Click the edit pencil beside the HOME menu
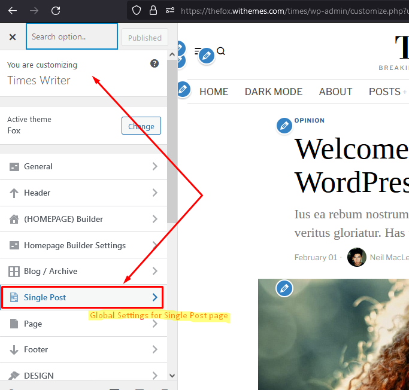This screenshot has height=390, width=409. [x=183, y=89]
